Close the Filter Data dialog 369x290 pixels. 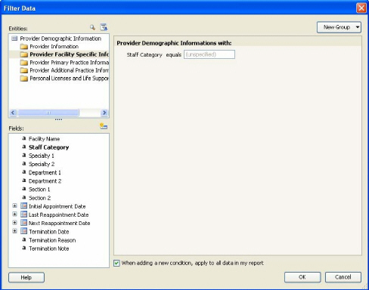tap(361, 8)
